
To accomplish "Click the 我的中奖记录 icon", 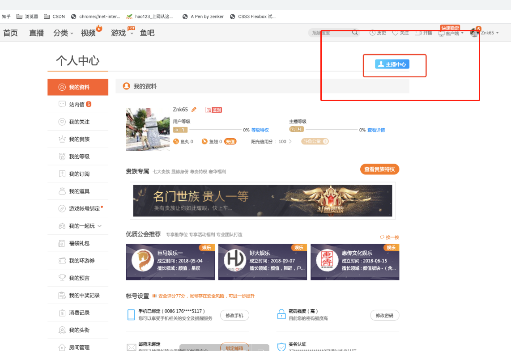I will point(62,295).
